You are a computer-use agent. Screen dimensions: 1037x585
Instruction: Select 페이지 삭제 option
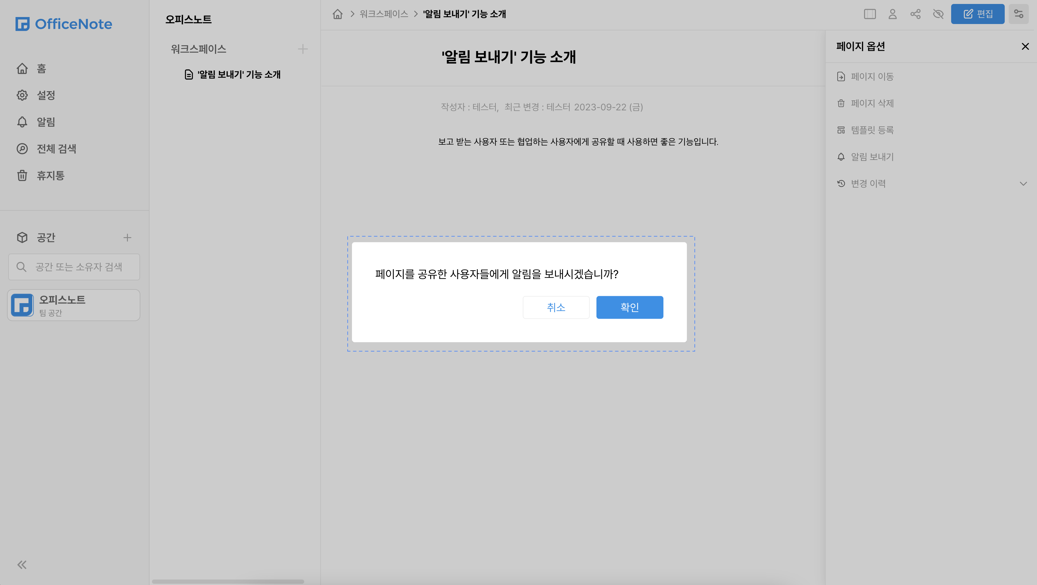[x=872, y=103]
